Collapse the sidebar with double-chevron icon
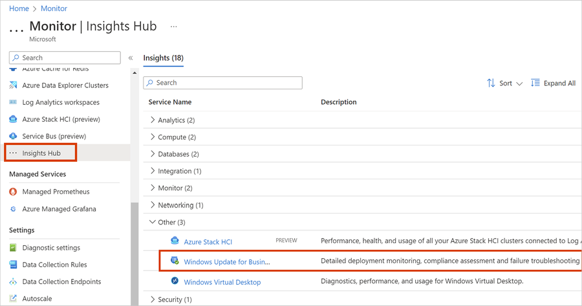Screen dimensions: 582x306 [x=131, y=58]
